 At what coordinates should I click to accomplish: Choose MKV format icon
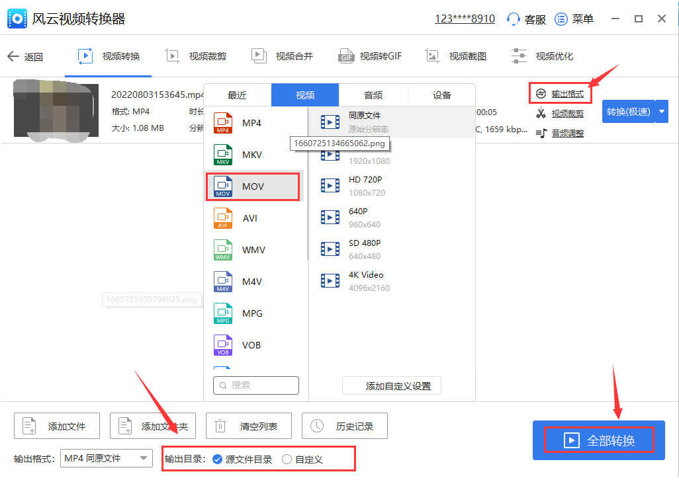coord(222,155)
